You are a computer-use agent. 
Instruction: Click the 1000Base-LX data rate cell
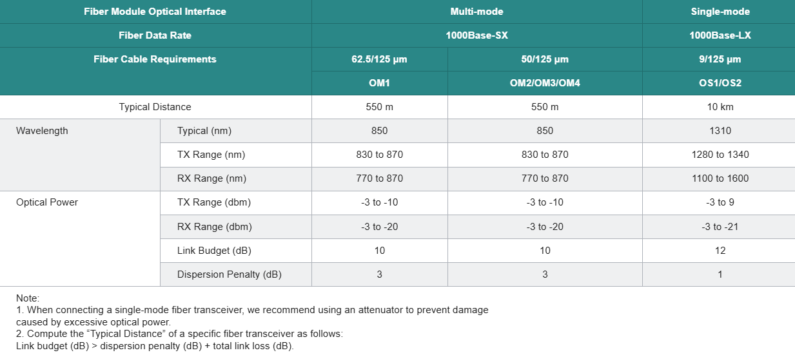coord(720,35)
